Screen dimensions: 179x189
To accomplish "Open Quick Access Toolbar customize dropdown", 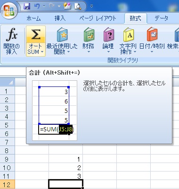I will click(91, 6).
